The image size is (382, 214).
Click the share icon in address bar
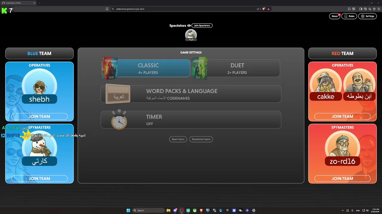[x=258, y=9]
